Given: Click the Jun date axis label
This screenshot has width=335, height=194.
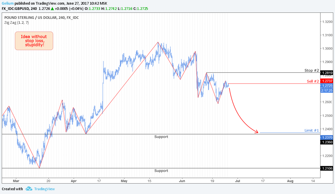Looking at the screenshot, I should click(x=182, y=181).
